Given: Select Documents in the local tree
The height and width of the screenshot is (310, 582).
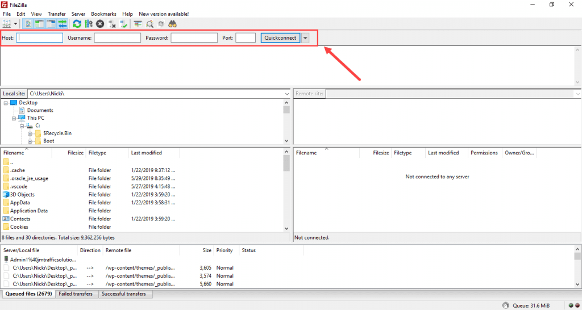Looking at the screenshot, I should [40, 110].
